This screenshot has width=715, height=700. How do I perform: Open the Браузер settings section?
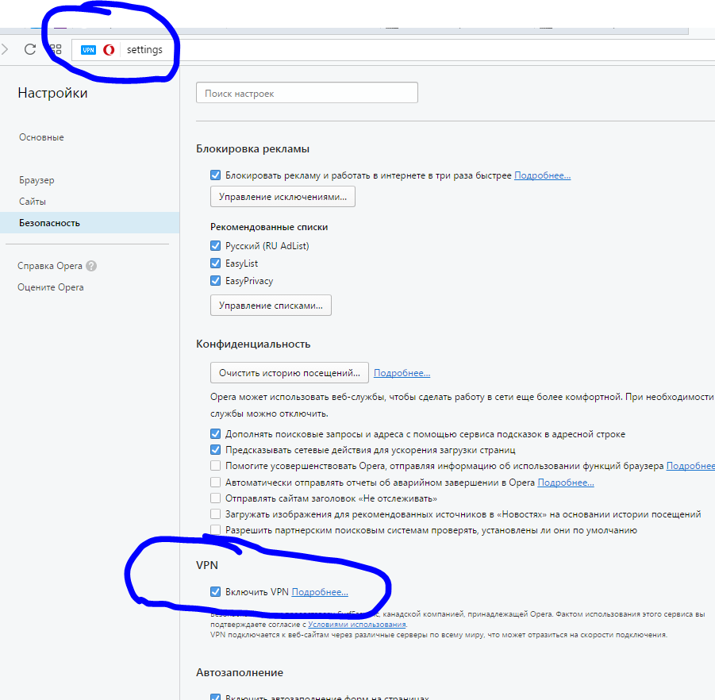click(37, 180)
